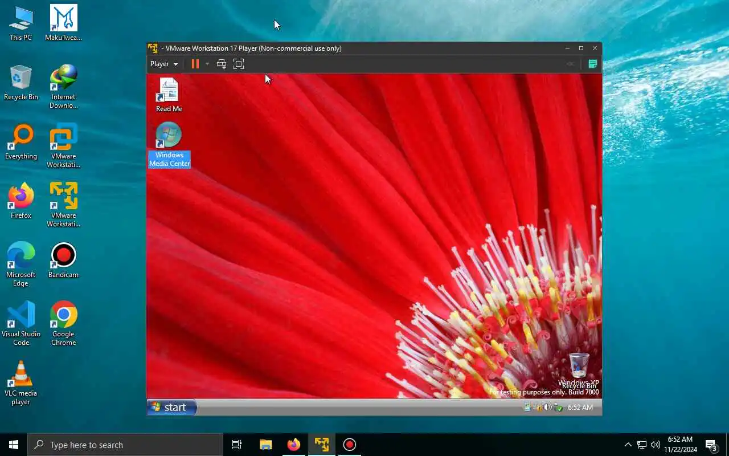Click the guest tray network connection icon
This screenshot has height=456, width=729.
(x=527, y=407)
